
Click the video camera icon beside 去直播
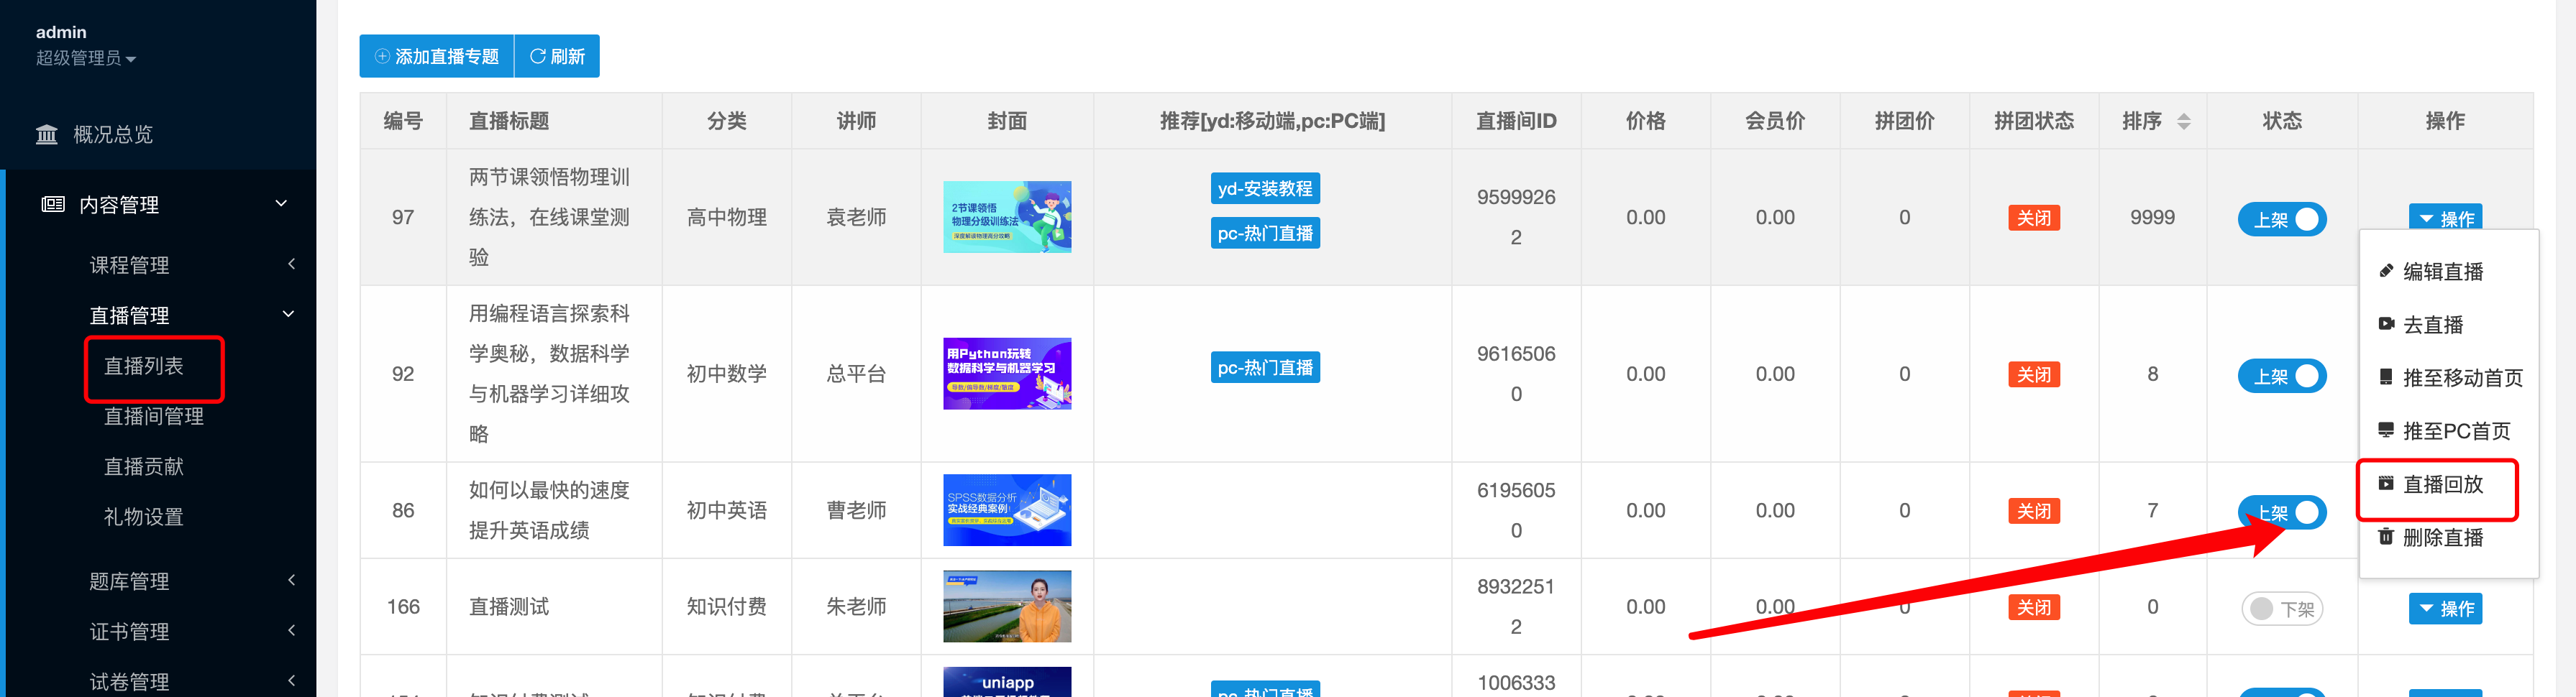pos(2386,323)
